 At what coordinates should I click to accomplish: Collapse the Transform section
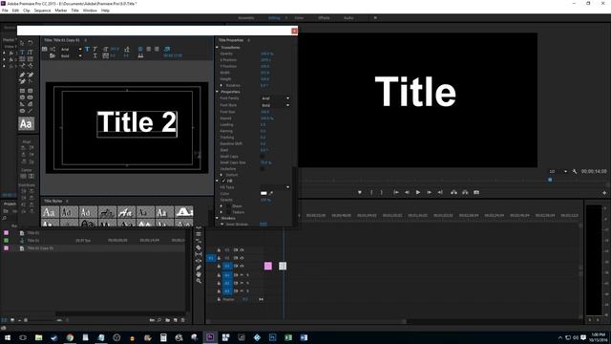218,47
